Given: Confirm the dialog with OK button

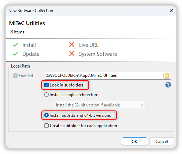Looking at the screenshot, I should [134, 141].
